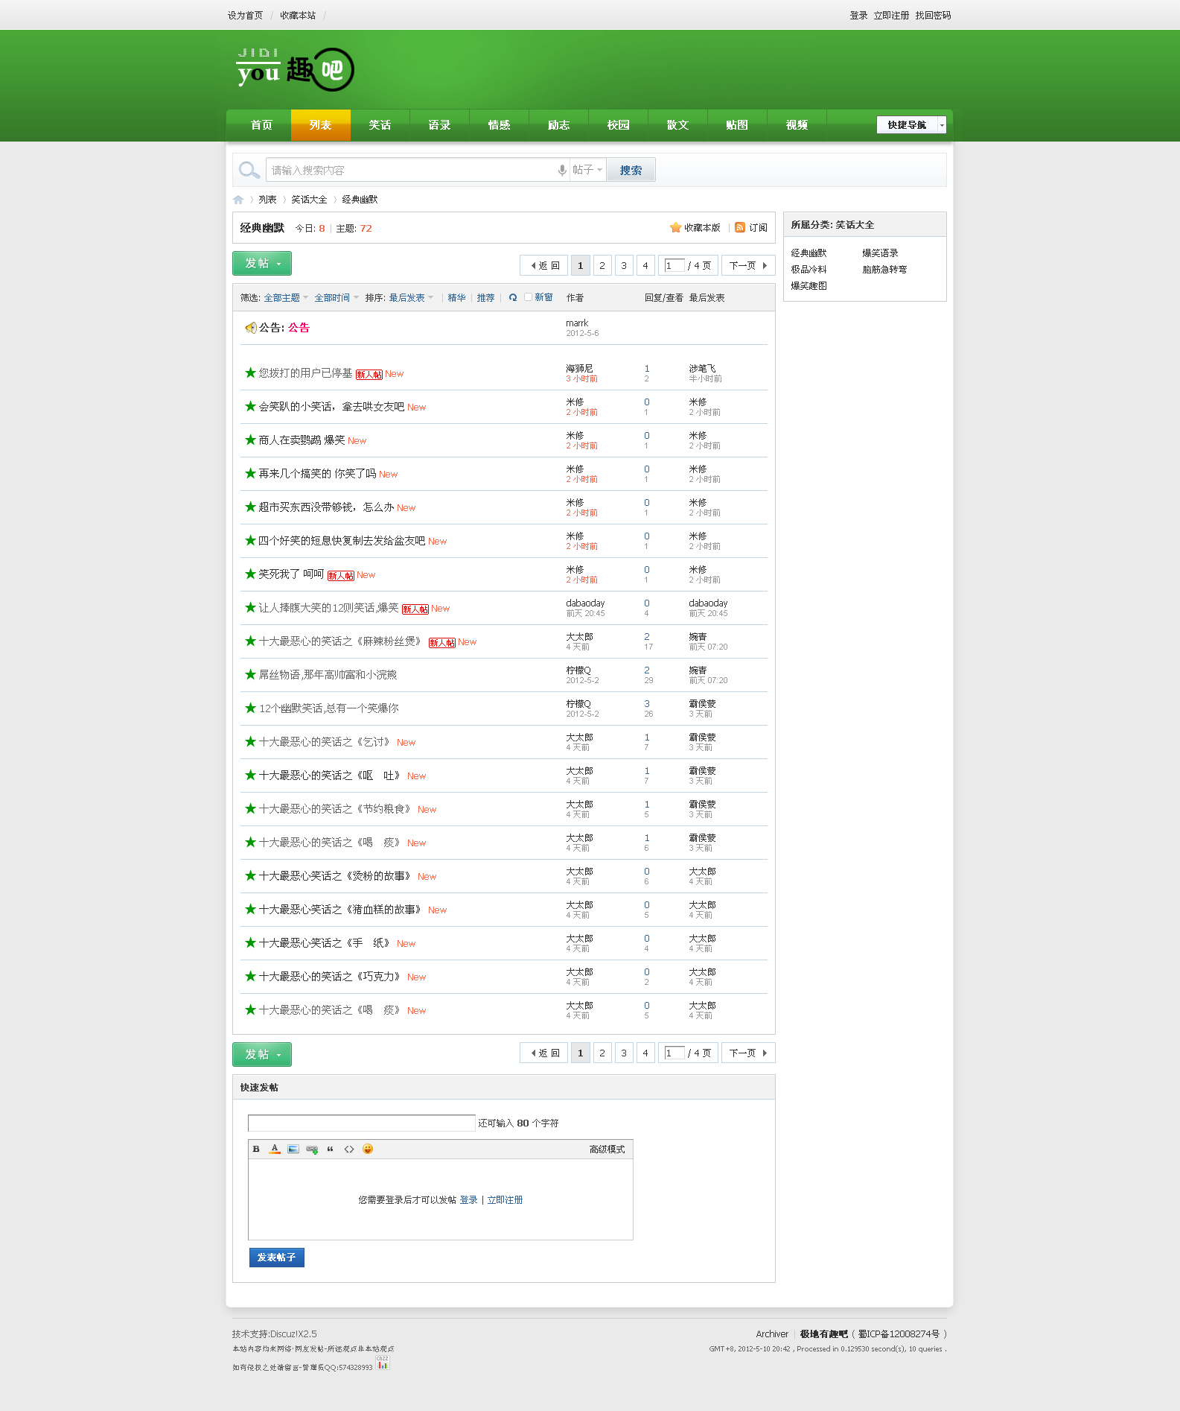Click the home icon in breadcrumb
This screenshot has width=1180, height=1411.
(238, 200)
